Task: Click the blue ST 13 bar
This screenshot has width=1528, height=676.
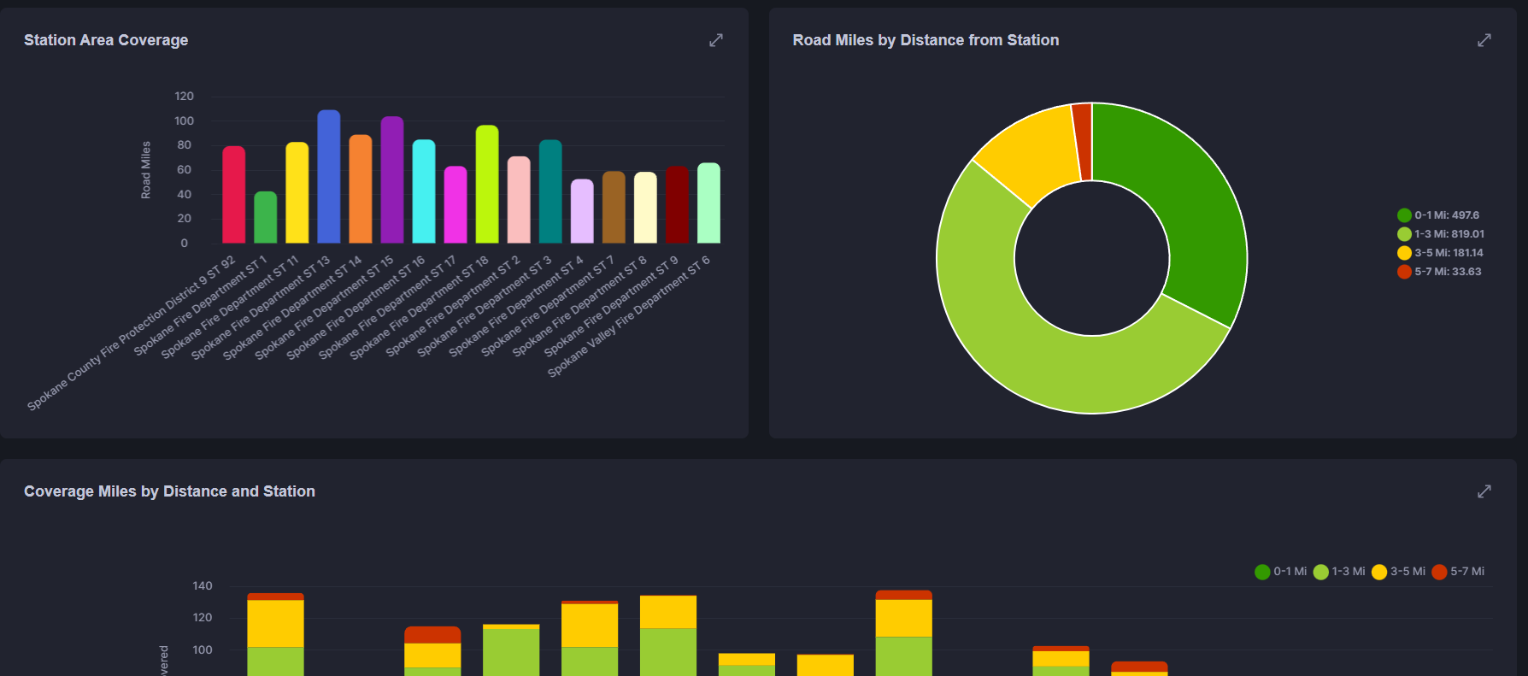Action: point(329,179)
